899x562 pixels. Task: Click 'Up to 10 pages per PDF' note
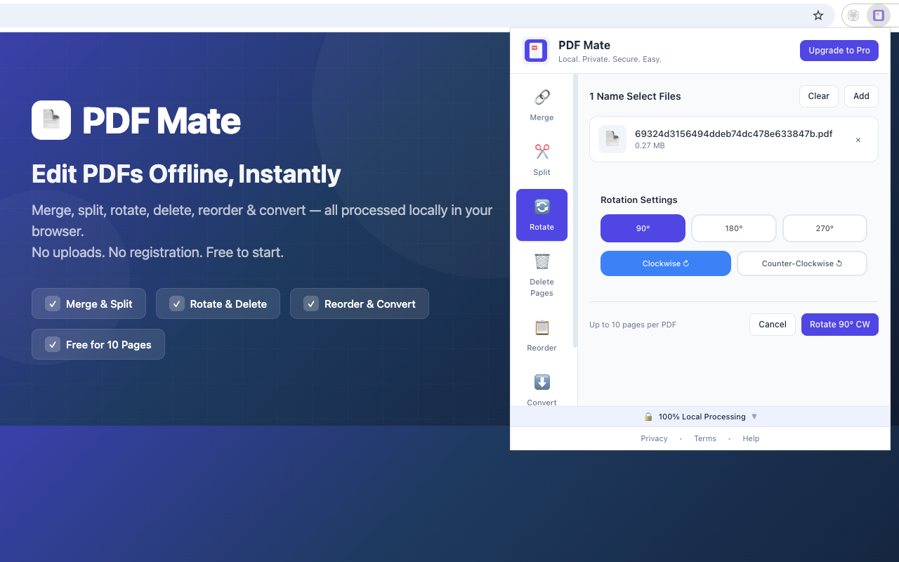tap(633, 325)
